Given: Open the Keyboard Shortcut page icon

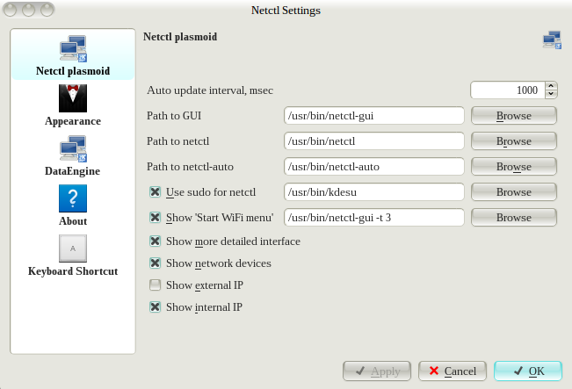Looking at the screenshot, I should pyautogui.click(x=73, y=249).
